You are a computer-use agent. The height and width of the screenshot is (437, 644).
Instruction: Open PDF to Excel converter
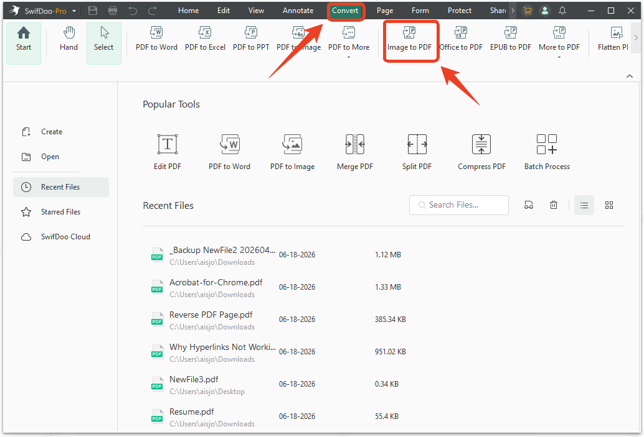(205, 40)
